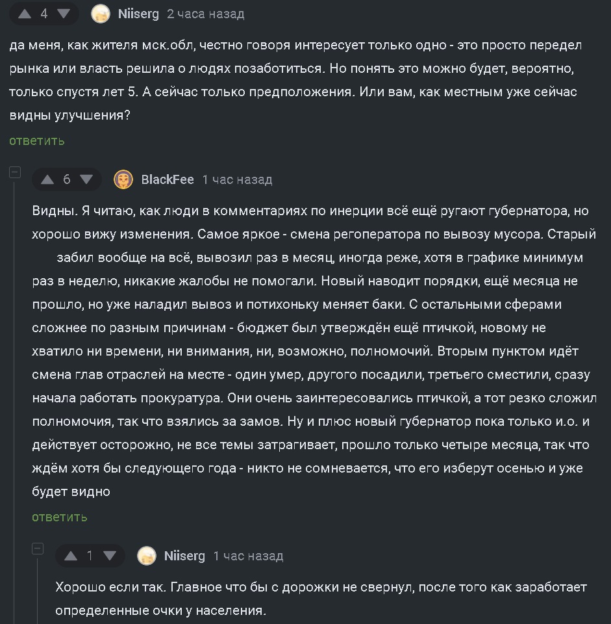611x624 pixels.
Task: Collapse Niiserg's nested reply thread
Action: pyautogui.click(x=38, y=549)
